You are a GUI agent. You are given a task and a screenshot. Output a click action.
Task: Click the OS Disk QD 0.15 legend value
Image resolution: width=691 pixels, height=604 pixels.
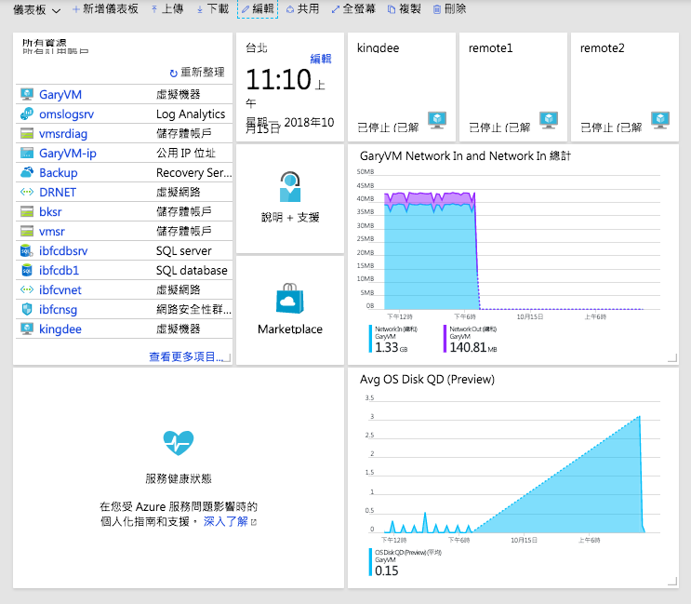click(x=387, y=570)
